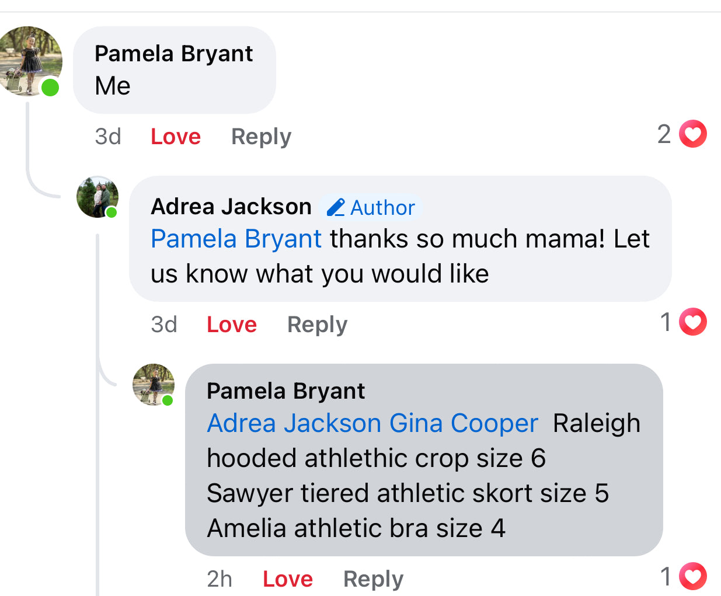
Task: Click the 2h timestamp on latest reply
Action: tap(220, 579)
